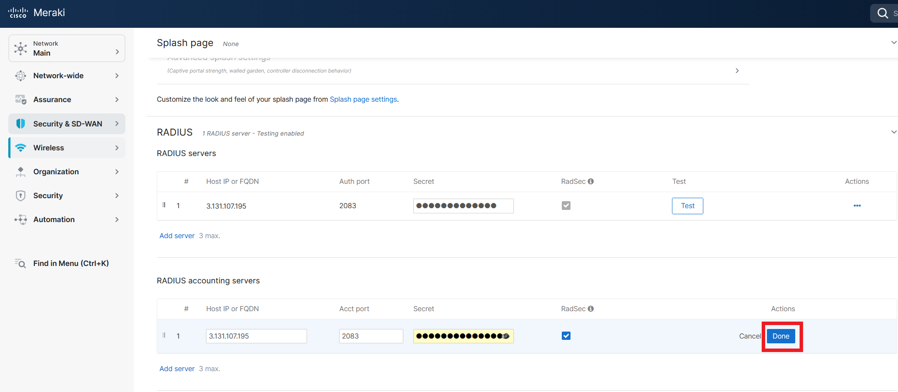
Task: Open the Organization menu
Action: [x=67, y=172]
